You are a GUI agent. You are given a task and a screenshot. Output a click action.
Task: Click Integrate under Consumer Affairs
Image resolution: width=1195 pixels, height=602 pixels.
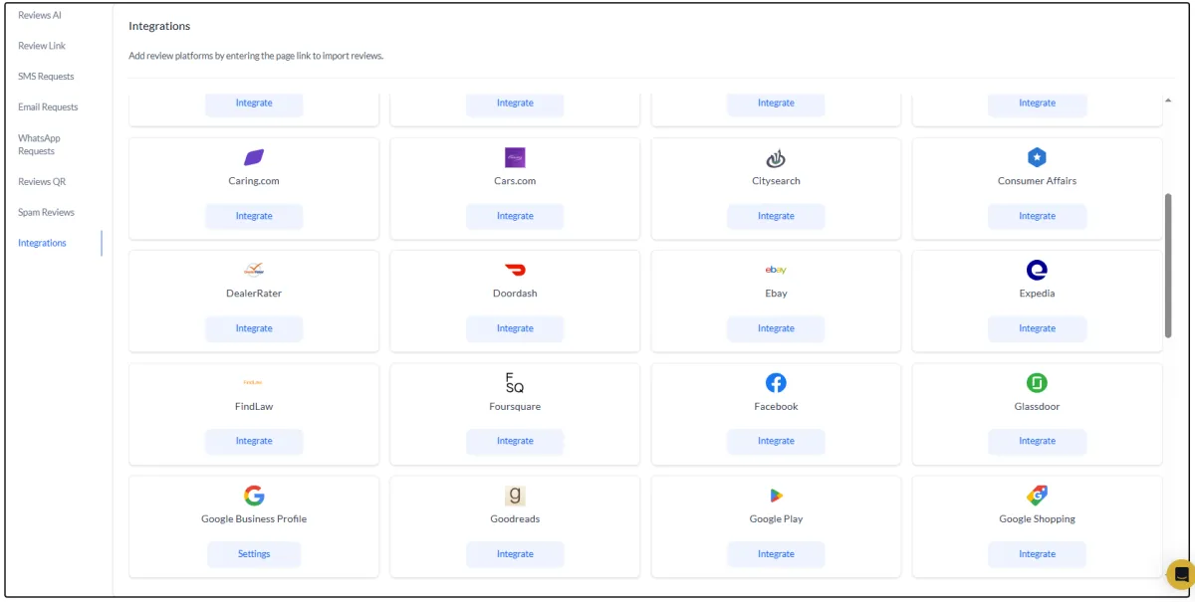tap(1037, 216)
